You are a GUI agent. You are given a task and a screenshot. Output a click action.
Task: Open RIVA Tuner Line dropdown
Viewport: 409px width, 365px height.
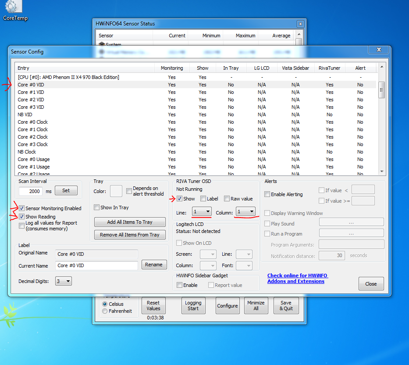(202, 211)
